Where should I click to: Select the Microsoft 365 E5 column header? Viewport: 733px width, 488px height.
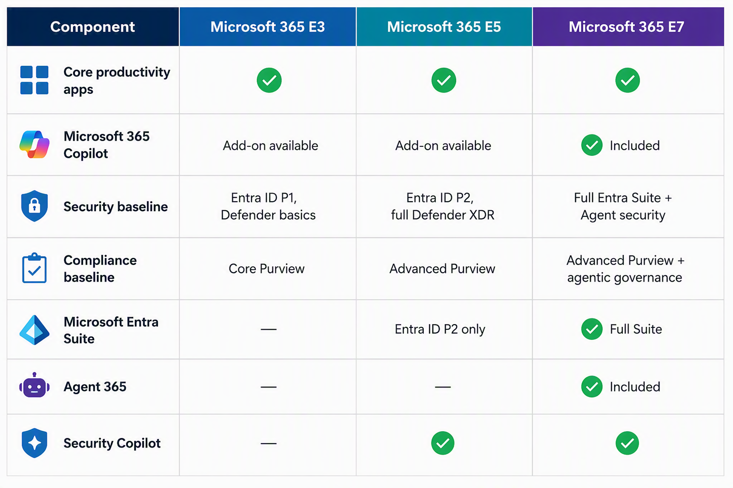point(444,27)
